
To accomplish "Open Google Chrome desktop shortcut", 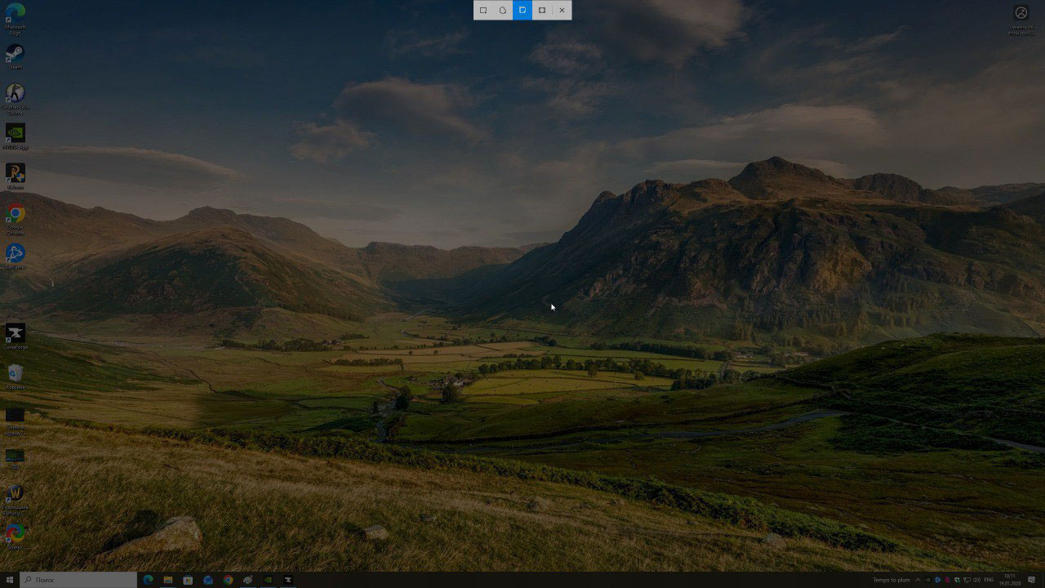I will click(x=15, y=216).
